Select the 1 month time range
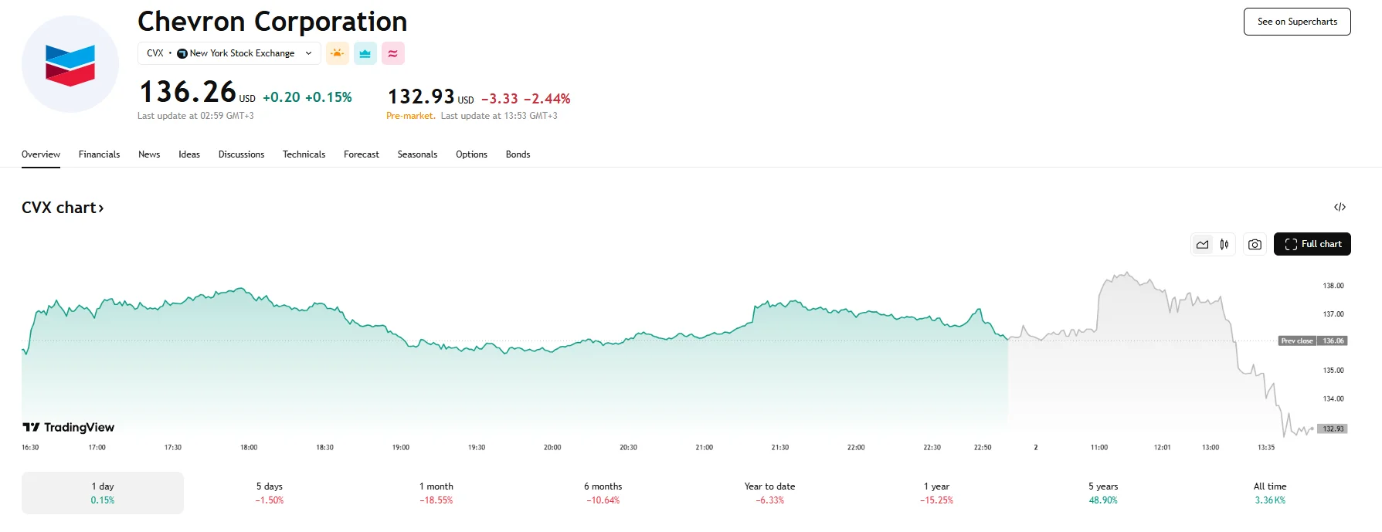 point(436,493)
